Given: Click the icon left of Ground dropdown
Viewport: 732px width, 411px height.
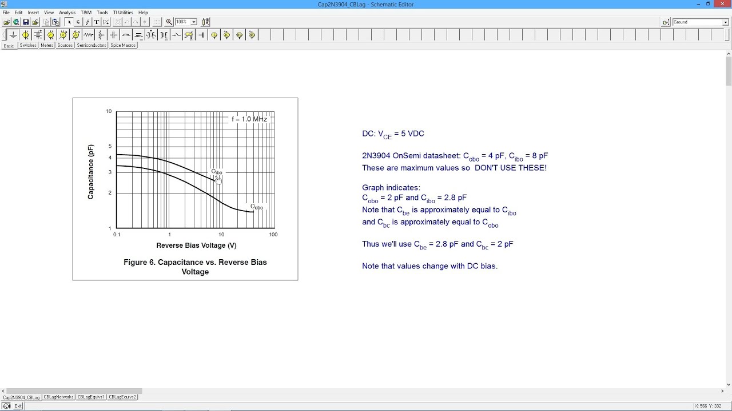Looking at the screenshot, I should click(x=666, y=22).
